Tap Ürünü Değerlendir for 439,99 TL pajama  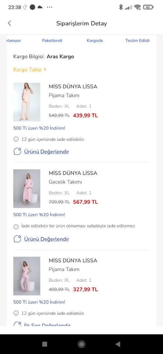coord(46,152)
